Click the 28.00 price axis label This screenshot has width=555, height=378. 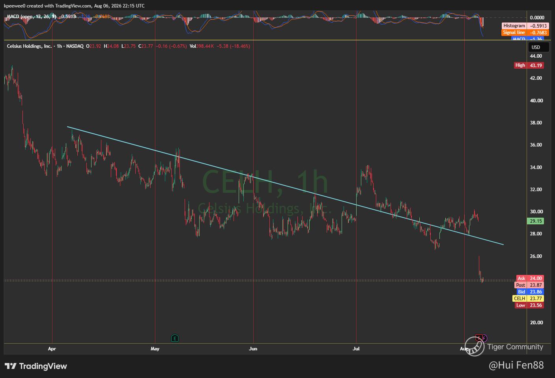click(x=536, y=234)
